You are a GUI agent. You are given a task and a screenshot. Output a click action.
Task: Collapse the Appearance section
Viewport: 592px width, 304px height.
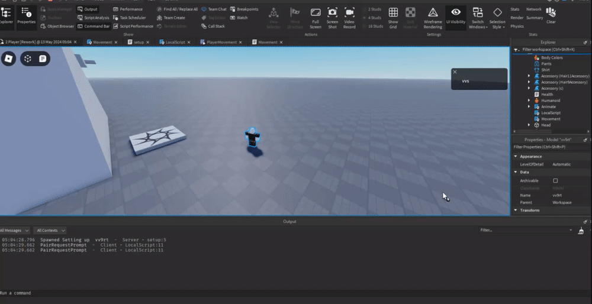click(x=516, y=156)
